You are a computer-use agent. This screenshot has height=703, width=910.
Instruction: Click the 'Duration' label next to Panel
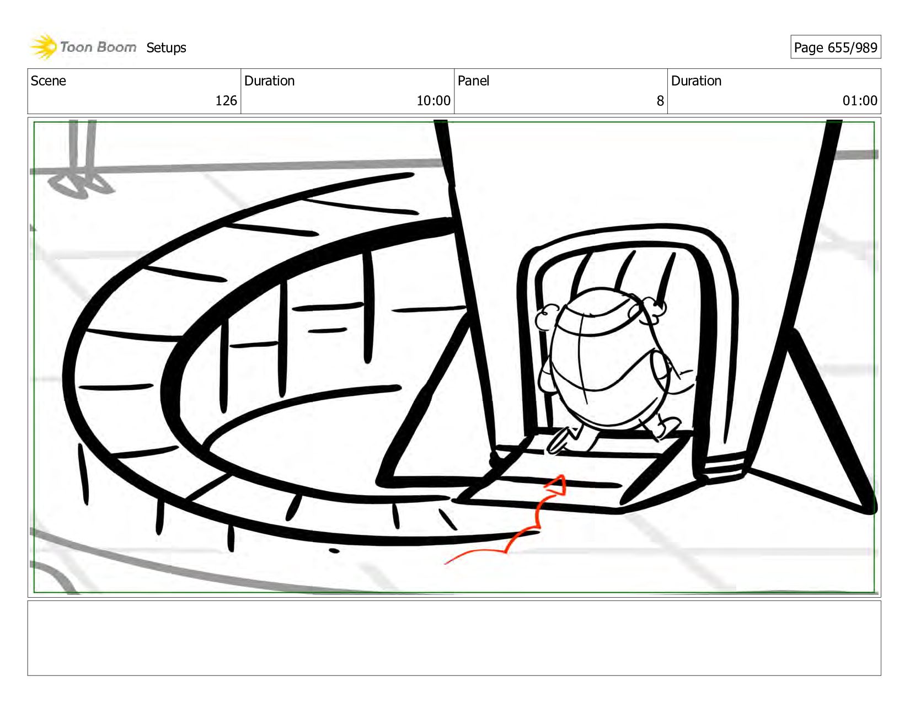697,81
